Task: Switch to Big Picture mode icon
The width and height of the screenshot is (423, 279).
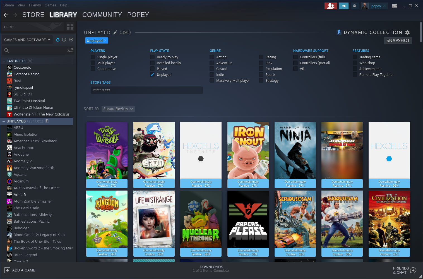Action: click(x=395, y=6)
